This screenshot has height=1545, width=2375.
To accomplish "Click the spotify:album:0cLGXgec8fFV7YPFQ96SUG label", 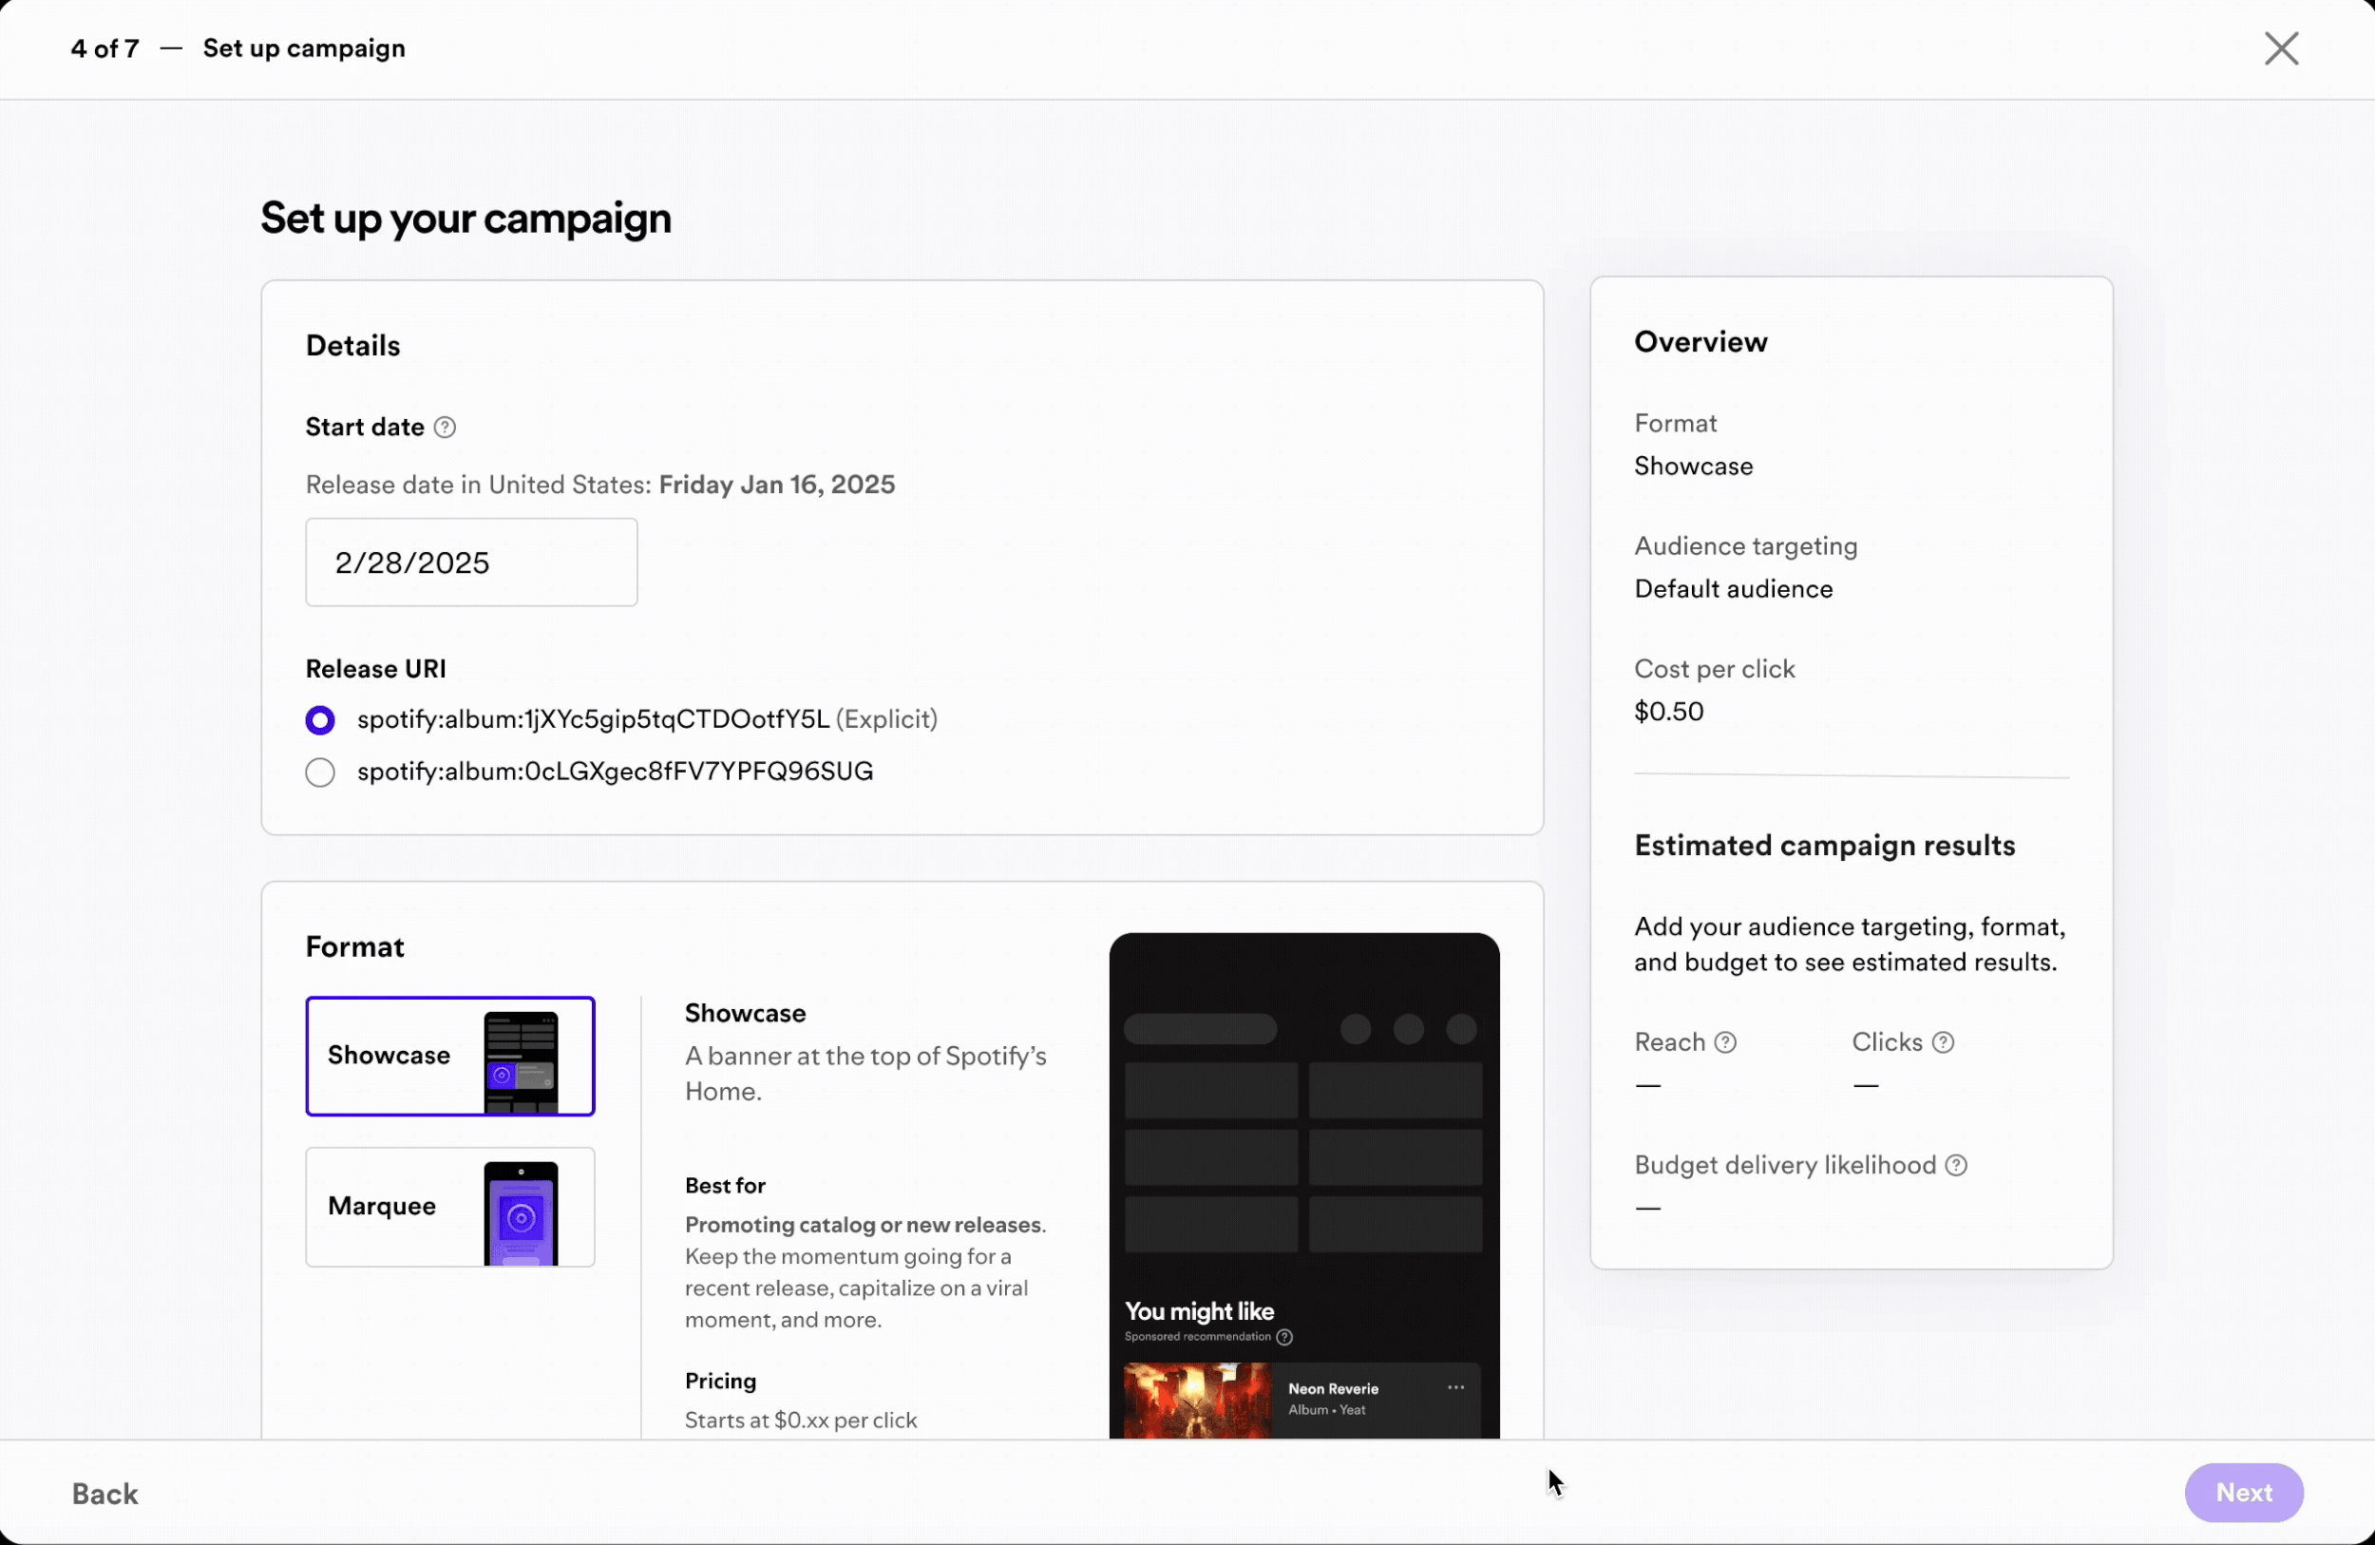I will 615,772.
